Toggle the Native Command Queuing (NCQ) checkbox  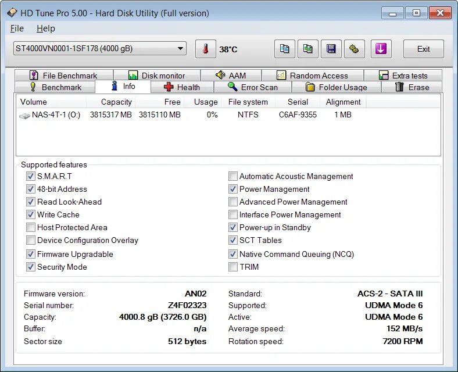(x=233, y=254)
